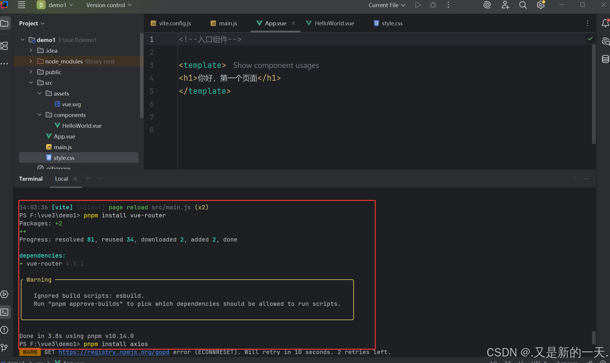Open IDE settings gear icon

[x=541, y=5]
